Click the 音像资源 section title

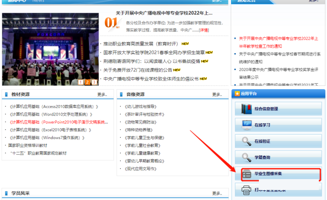(x=135, y=95)
